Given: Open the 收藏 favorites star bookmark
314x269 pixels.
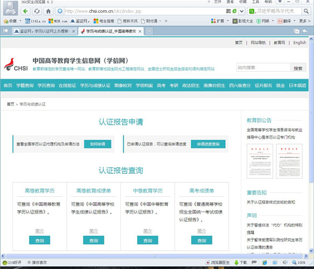Looking at the screenshot, I should [10, 21].
